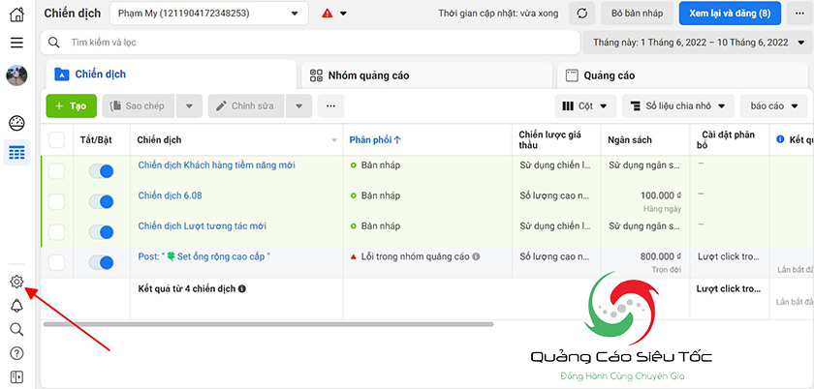Refresh data with the reload icon
This screenshot has height=389, width=814.
point(582,14)
